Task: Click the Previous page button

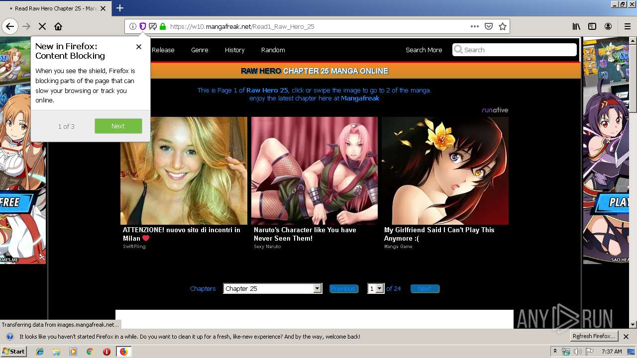Action: [343, 288]
